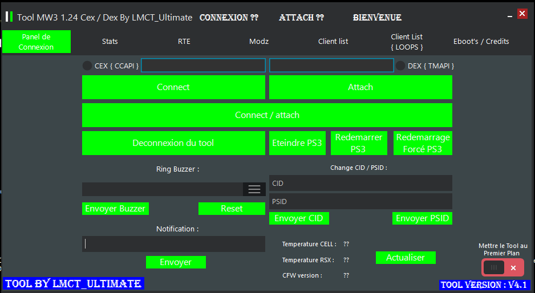Focus the input field beside DEX TMAPI

(331, 66)
